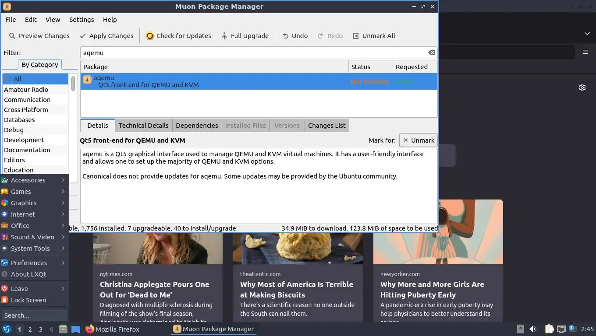This screenshot has height=336, width=596.
Task: Click the aqemu package icon in the results
Action: 87,80
